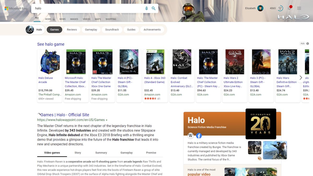
Task: Click Elizabeth's profile avatar
Action: pyautogui.click(x=260, y=8)
